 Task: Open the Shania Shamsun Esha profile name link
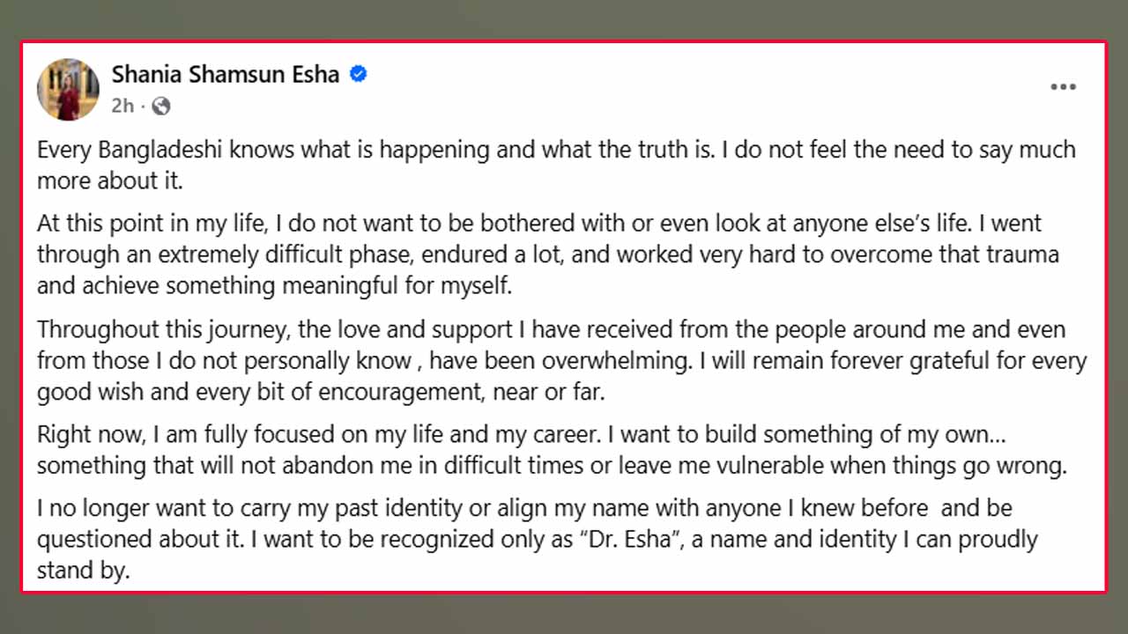226,75
